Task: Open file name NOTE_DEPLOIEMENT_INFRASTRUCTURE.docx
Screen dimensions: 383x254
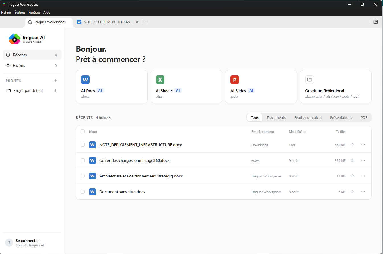Action: point(141,145)
